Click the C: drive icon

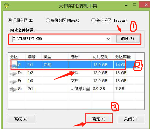pyautogui.click(x=13, y=65)
